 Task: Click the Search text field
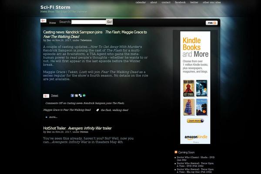coord(89,22)
